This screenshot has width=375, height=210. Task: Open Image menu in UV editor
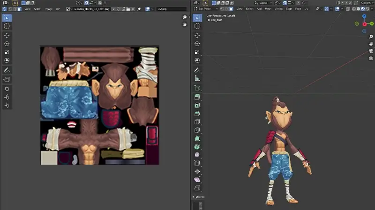49,9
